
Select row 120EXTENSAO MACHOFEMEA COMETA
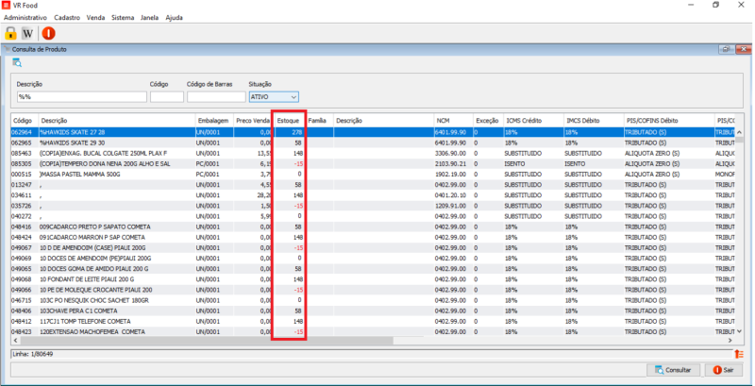point(373,331)
